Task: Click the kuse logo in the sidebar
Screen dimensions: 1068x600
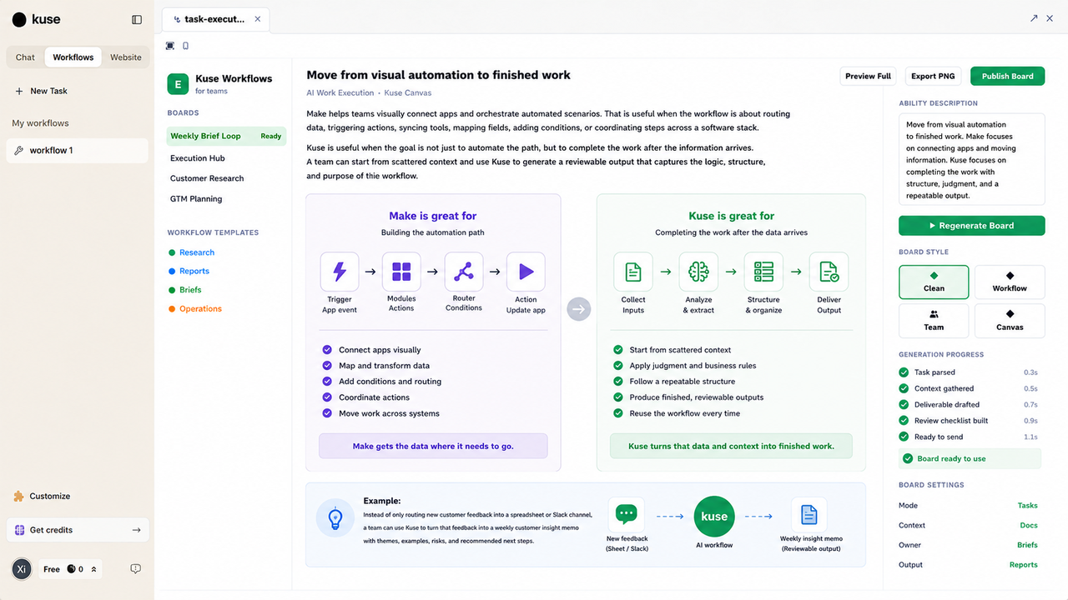Action: (36, 19)
